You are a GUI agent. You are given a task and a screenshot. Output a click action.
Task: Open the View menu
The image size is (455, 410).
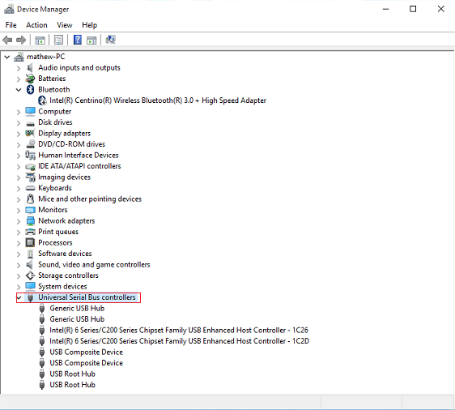pos(65,25)
